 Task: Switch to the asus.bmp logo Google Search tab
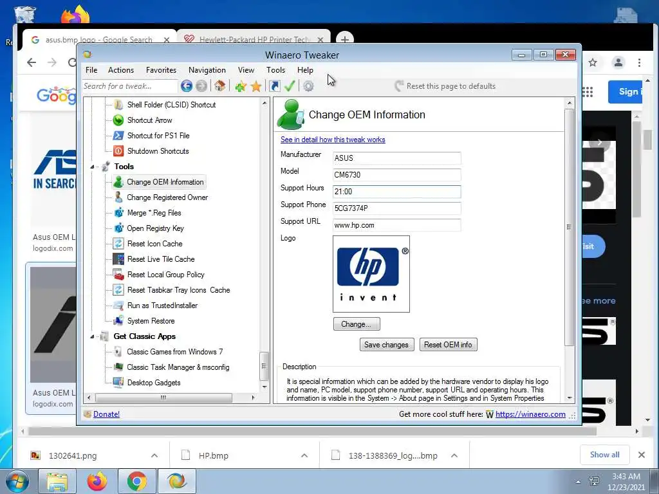click(98, 39)
